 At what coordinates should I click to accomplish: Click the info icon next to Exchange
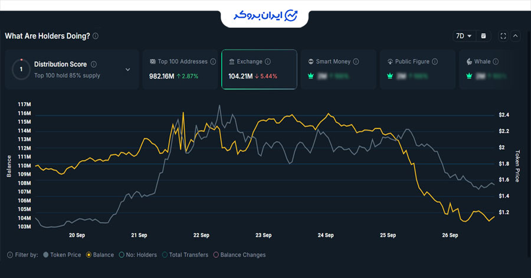click(x=268, y=61)
